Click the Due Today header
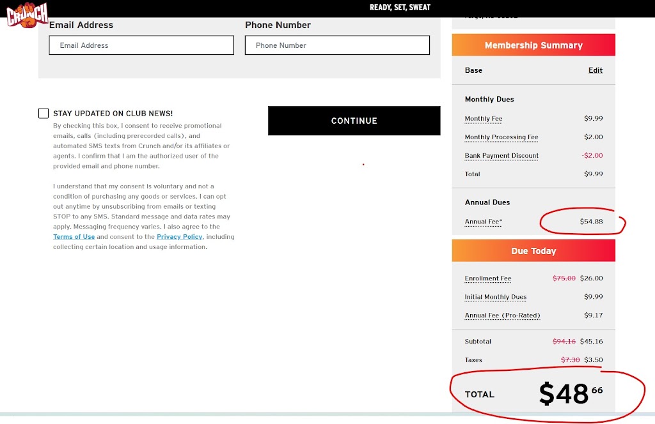Image resolution: width=655 pixels, height=424 pixels. 533,250
